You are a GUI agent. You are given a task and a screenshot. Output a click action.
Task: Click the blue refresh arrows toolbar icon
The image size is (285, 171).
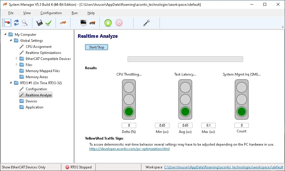(x=16, y=23)
